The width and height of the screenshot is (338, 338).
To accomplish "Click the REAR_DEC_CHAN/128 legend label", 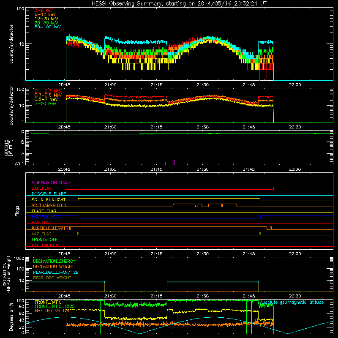I will [56, 272].
